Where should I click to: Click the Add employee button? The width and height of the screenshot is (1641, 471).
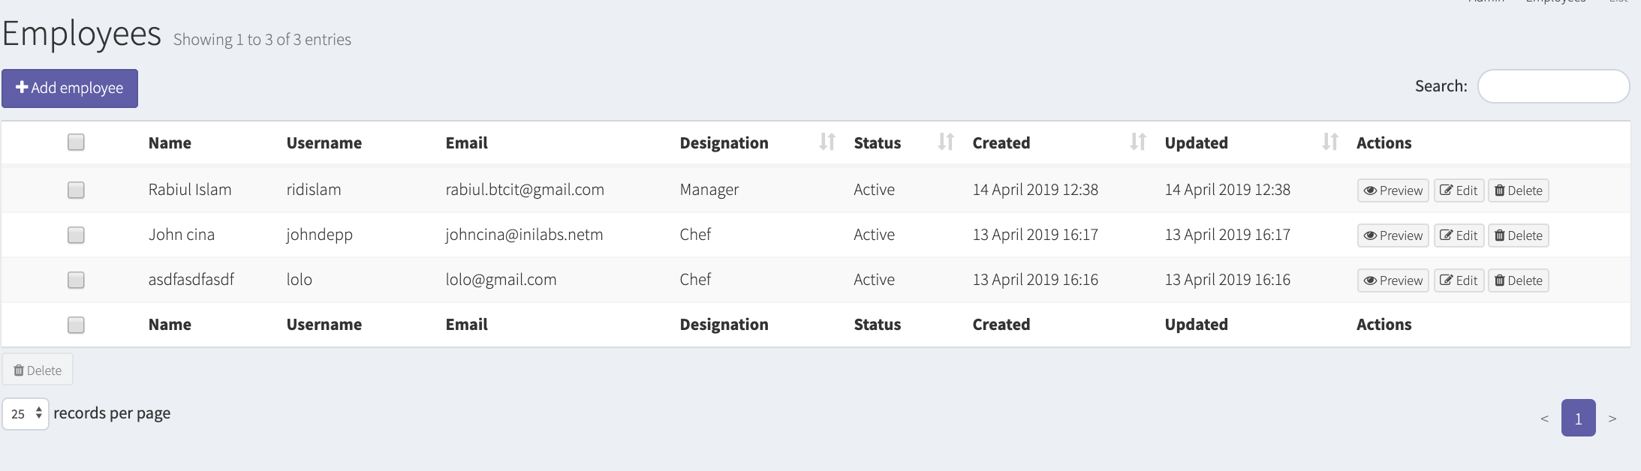69,88
